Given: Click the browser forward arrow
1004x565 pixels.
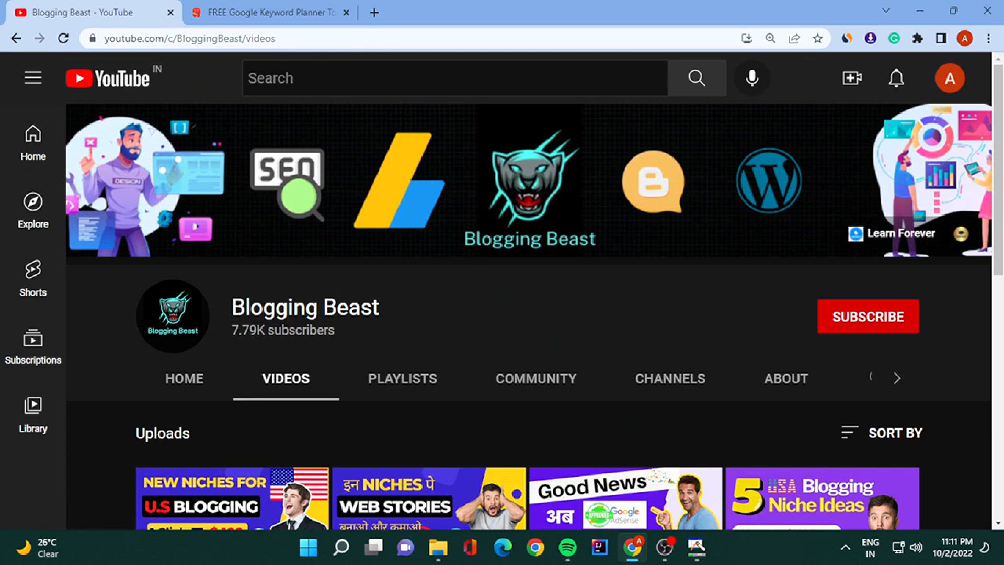Looking at the screenshot, I should click(x=40, y=38).
